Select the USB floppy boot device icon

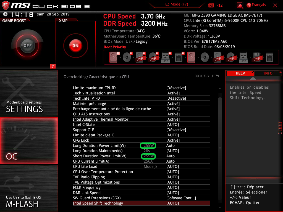[x=256, y=57]
